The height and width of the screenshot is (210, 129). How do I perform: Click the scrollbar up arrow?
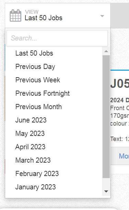(x=106, y=51)
